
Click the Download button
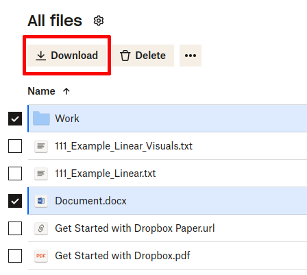(x=67, y=56)
